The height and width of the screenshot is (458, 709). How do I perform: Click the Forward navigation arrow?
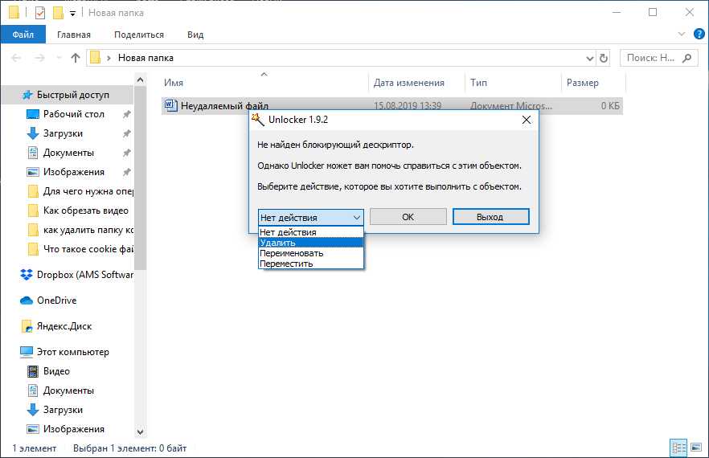40,58
